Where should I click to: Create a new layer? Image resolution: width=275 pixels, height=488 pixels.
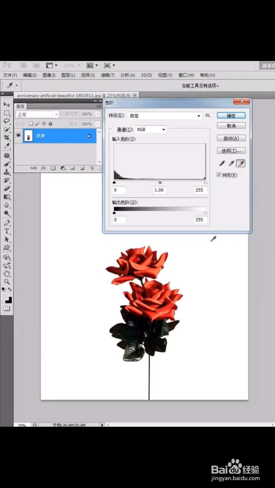[x=82, y=168]
